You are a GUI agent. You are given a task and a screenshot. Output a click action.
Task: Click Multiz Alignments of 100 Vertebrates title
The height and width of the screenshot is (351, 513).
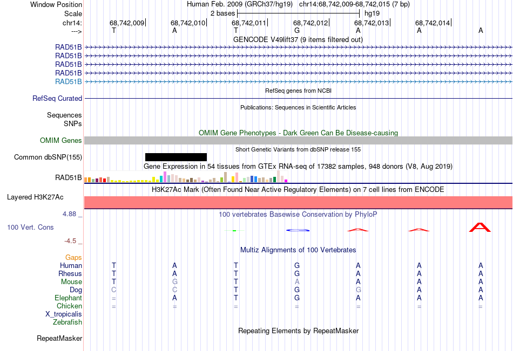[298, 250]
